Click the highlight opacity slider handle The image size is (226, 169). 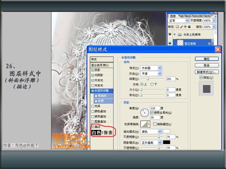click(x=159, y=137)
